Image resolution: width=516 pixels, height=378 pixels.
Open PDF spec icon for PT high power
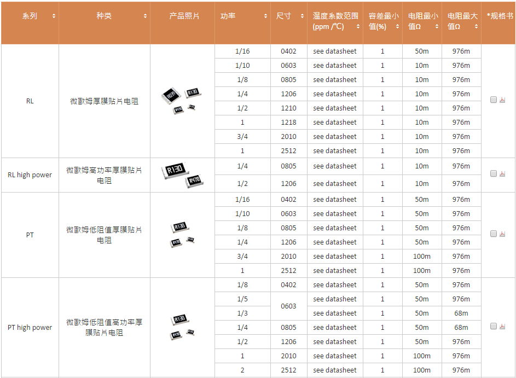pos(502,327)
